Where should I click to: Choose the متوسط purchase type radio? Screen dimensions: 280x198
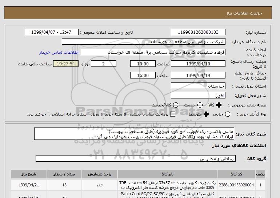coord(206,114)
